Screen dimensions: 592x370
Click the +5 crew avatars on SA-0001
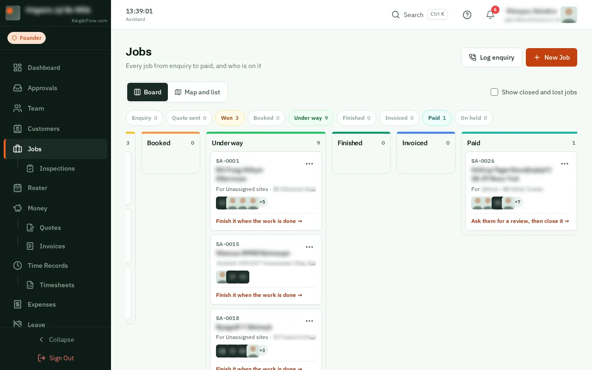262,202
